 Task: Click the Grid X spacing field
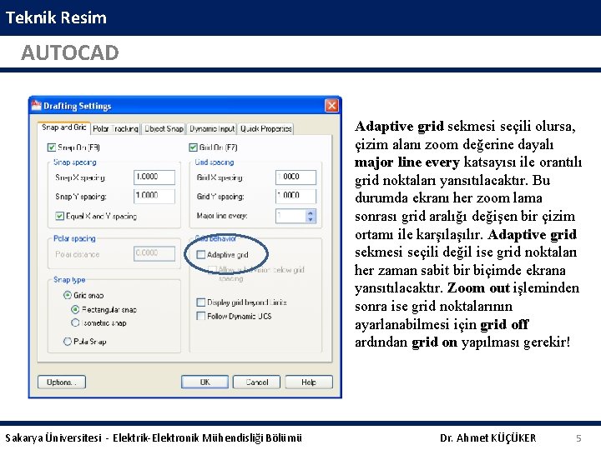tap(295, 177)
